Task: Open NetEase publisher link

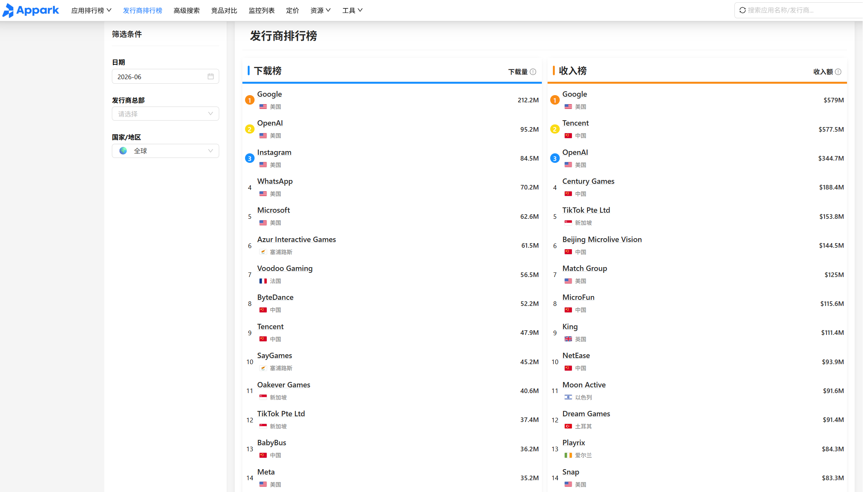Action: click(576, 355)
